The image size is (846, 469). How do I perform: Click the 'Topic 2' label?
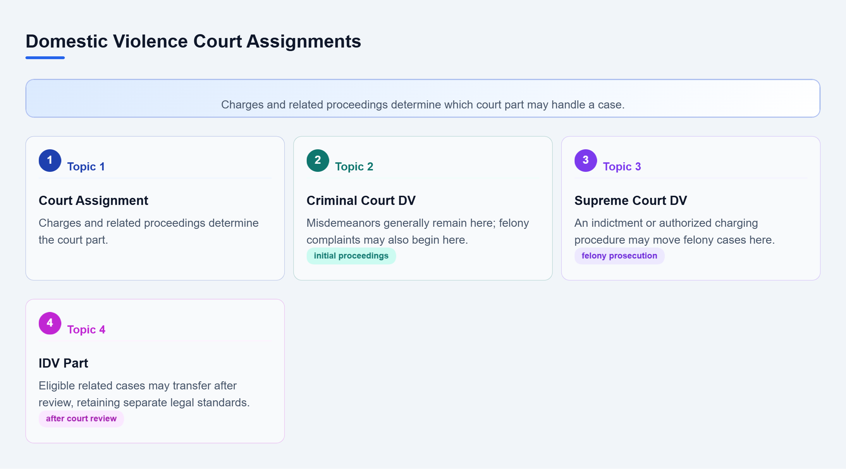click(354, 167)
